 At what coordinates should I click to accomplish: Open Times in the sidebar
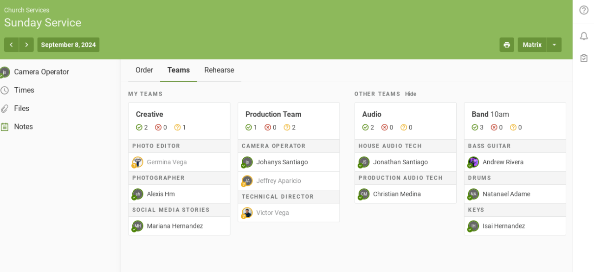point(24,90)
